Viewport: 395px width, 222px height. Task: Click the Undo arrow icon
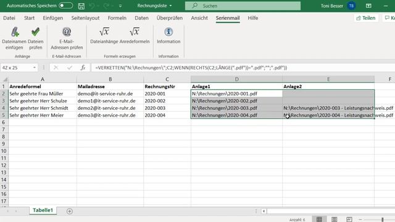tap(91, 6)
